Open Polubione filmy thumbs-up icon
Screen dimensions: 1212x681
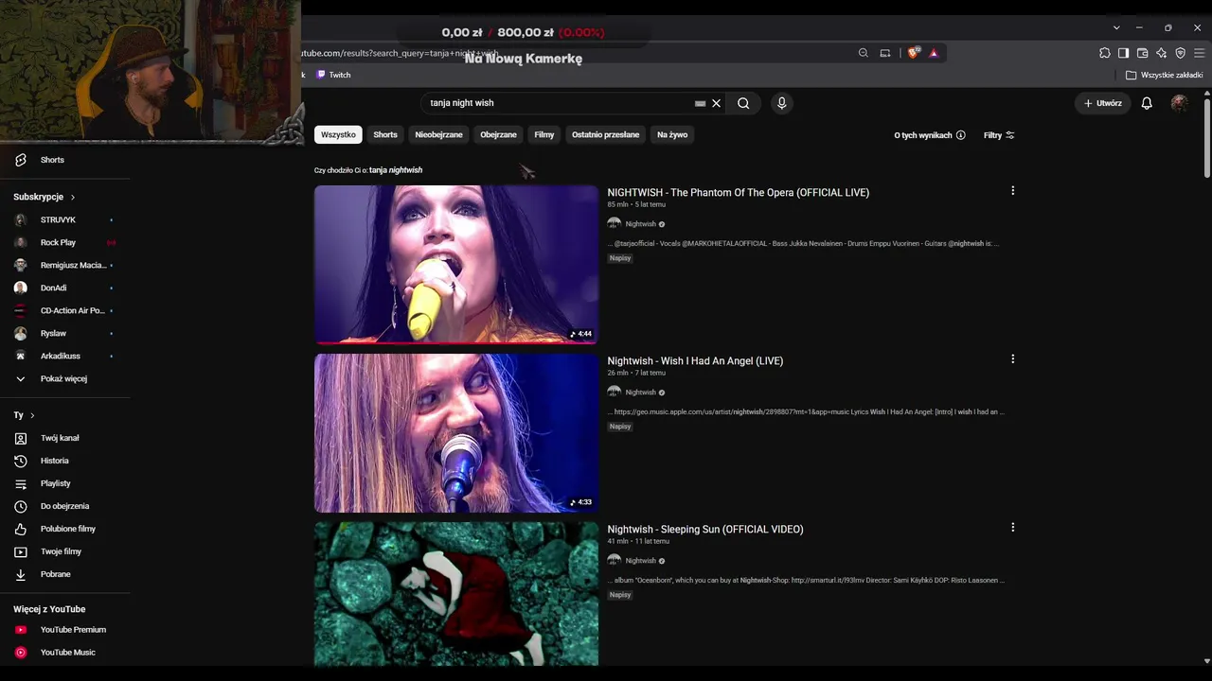[x=21, y=529]
